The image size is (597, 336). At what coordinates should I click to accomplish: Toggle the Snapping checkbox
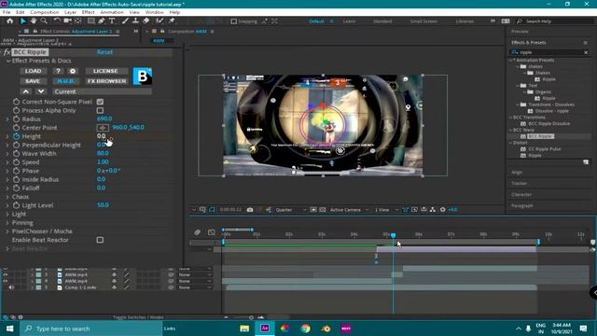point(234,21)
